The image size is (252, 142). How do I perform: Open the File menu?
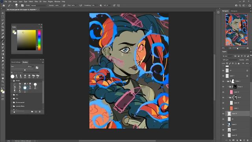[x=6, y=2]
